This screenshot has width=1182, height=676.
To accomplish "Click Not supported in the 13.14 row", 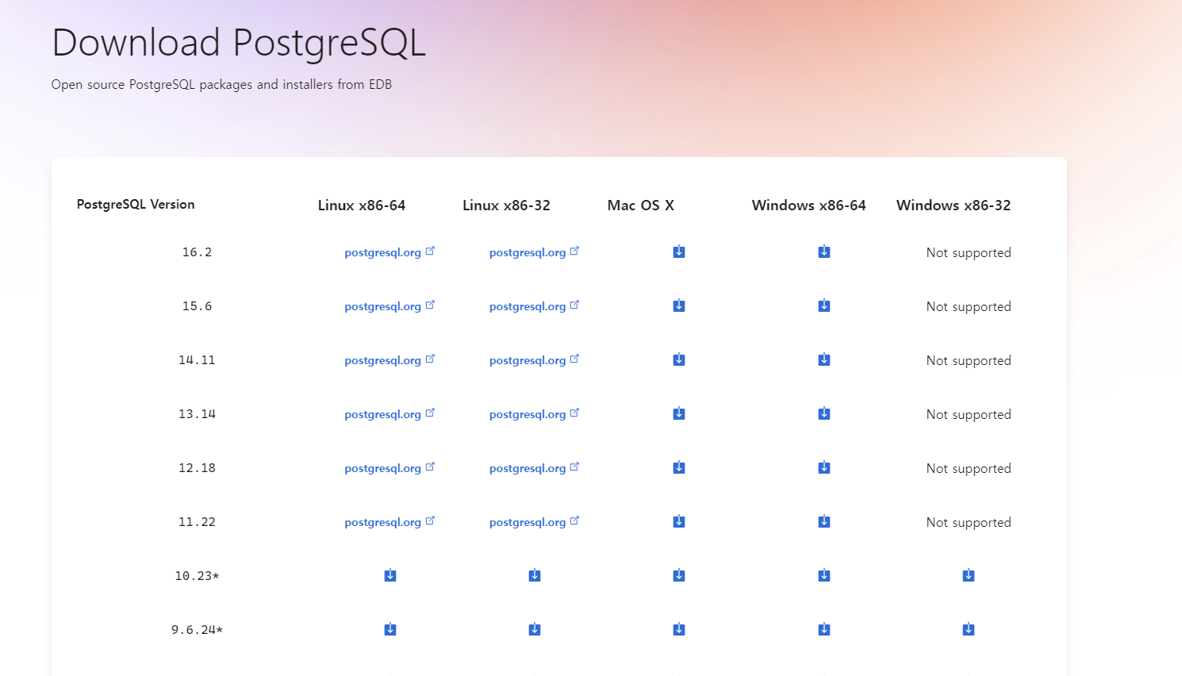I will [x=969, y=414].
